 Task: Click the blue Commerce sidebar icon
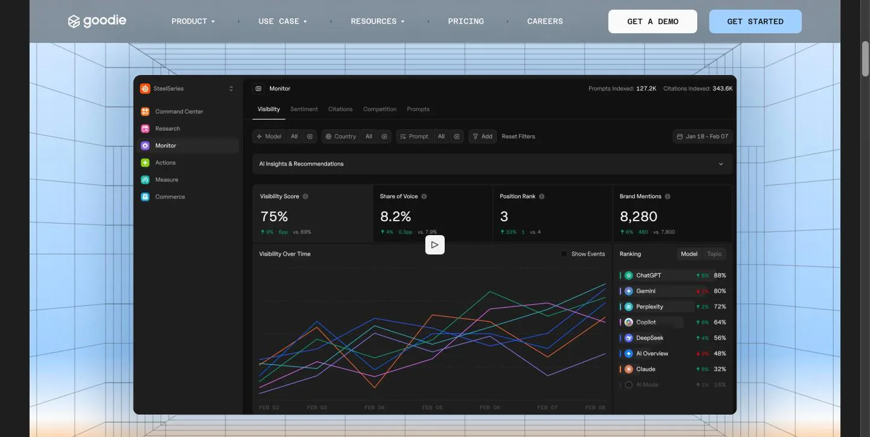click(145, 196)
